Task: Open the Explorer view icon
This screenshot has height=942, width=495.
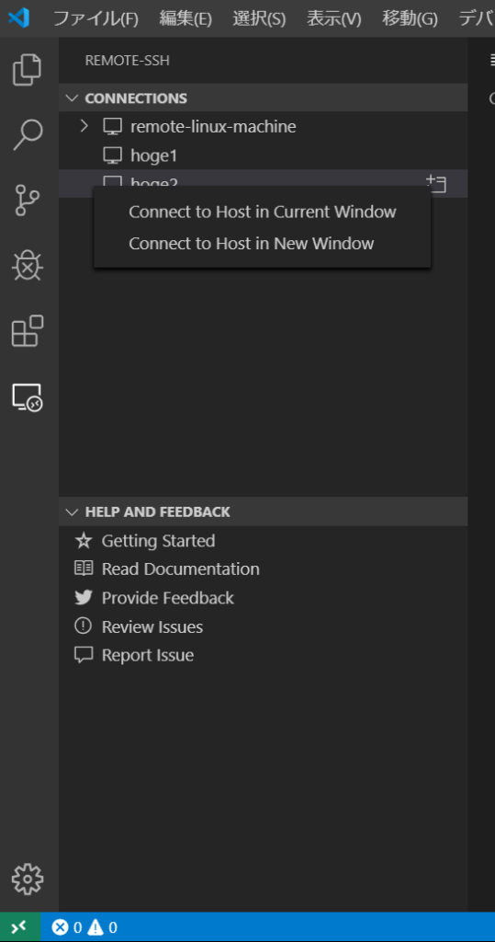Action: (28, 69)
